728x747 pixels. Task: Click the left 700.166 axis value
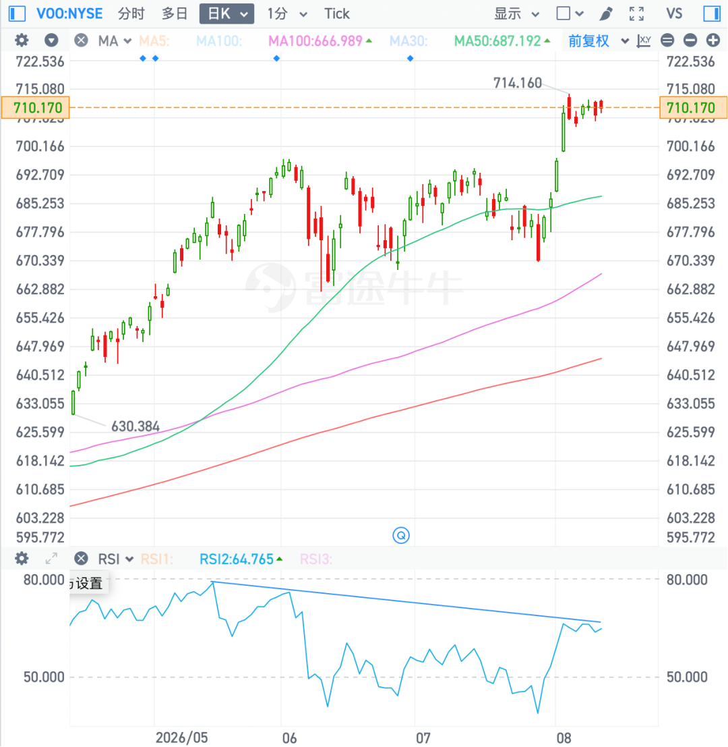(x=40, y=146)
